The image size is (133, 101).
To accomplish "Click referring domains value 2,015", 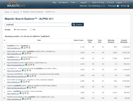I will 115,93.
